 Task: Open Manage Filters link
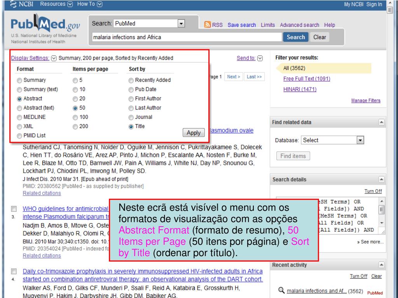[366, 100]
